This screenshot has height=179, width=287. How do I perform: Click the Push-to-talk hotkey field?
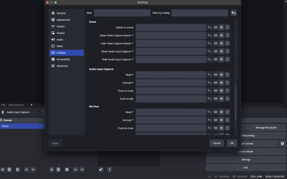pos(171,99)
